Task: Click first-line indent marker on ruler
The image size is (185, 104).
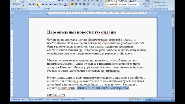Action: pyautogui.click(x=47, y=12)
